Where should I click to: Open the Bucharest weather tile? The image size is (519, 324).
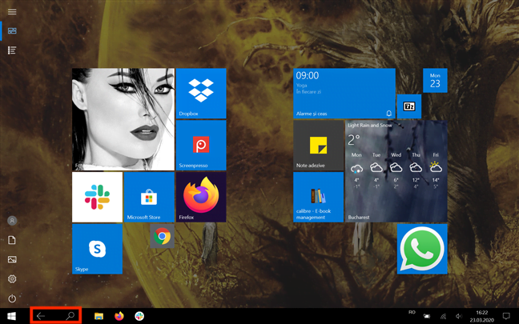pos(396,171)
